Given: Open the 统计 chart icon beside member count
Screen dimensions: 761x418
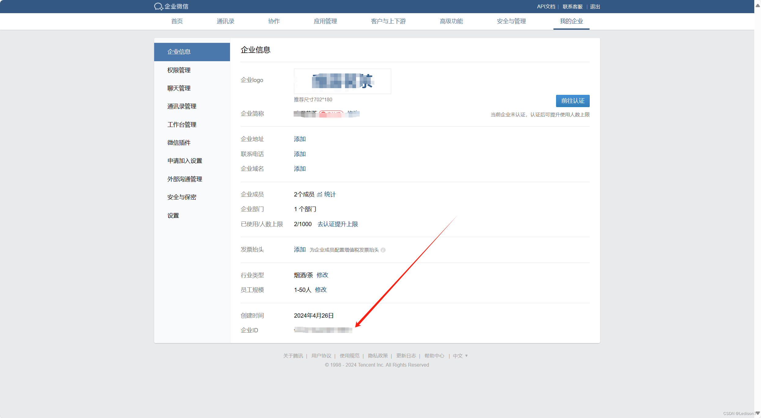Looking at the screenshot, I should [x=320, y=195].
